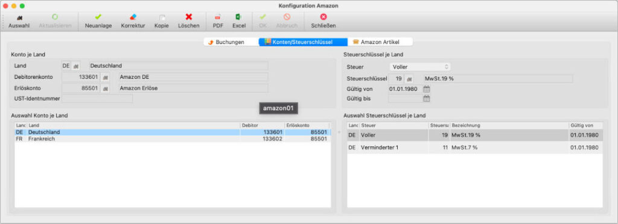Viewport: 618px width, 224px height.
Task: Click the green macOS zoom window button
Action: tap(22, 6)
